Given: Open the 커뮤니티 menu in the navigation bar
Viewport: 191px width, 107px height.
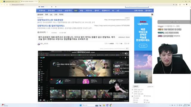Looking at the screenshot, I should point(89,11).
